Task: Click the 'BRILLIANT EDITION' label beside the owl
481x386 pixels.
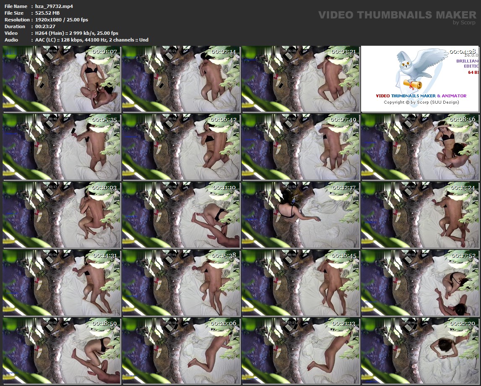Action: [468, 63]
